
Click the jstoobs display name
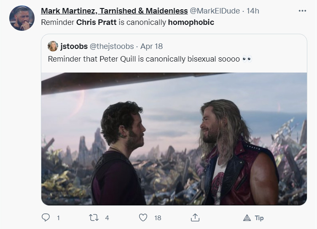[74, 46]
